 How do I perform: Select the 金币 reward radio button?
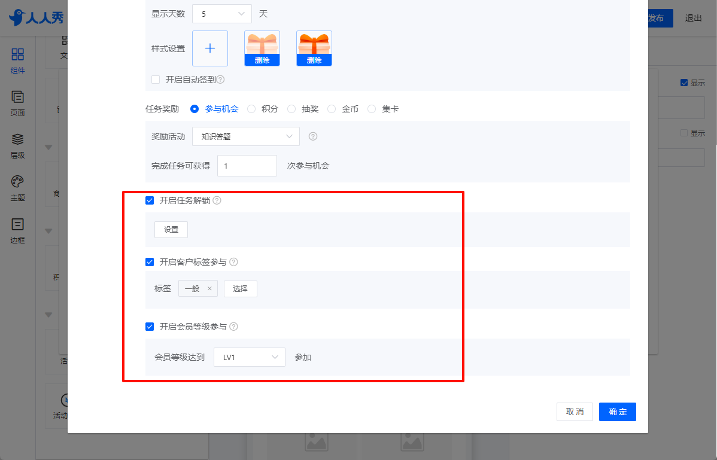tap(332, 109)
